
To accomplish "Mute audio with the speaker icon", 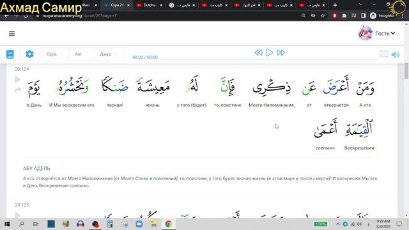I will [396, 54].
